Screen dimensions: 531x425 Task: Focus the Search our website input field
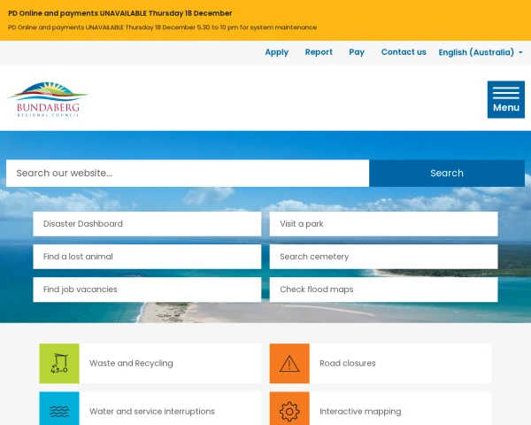tap(188, 174)
